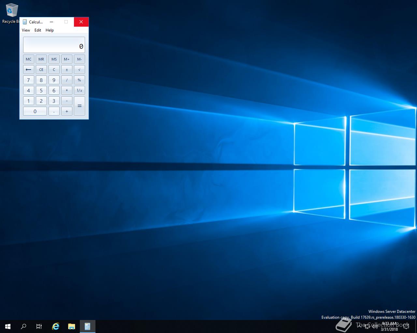Viewport: 417px width, 333px height.
Task: Open the Recycle Bin desktop icon
Action: (12, 14)
